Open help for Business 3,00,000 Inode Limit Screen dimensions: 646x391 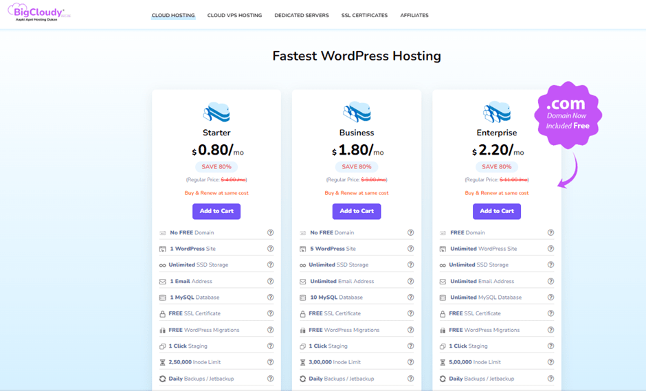(x=410, y=361)
